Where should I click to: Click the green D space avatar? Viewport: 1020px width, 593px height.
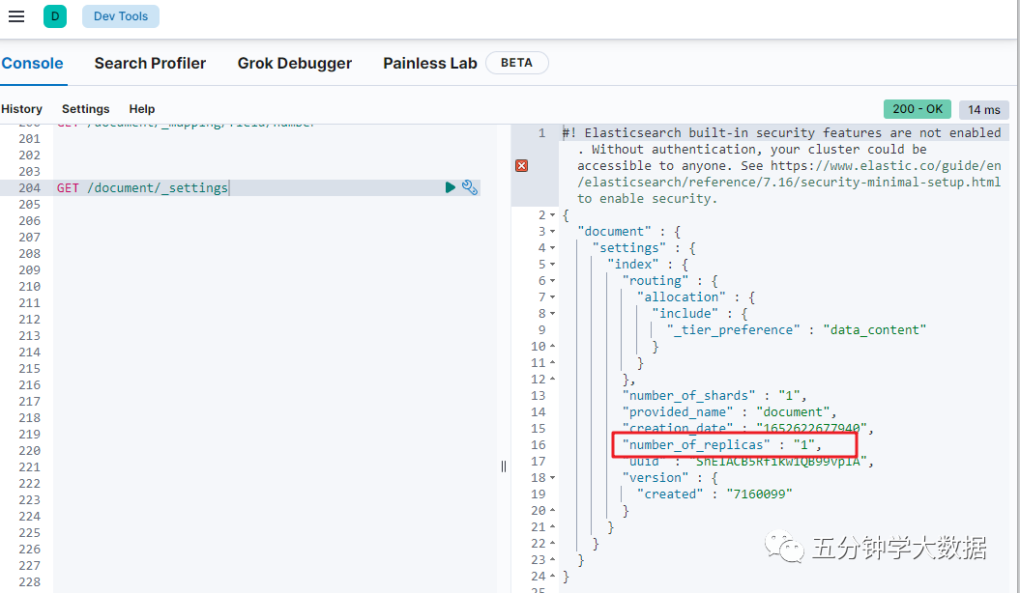pos(55,16)
